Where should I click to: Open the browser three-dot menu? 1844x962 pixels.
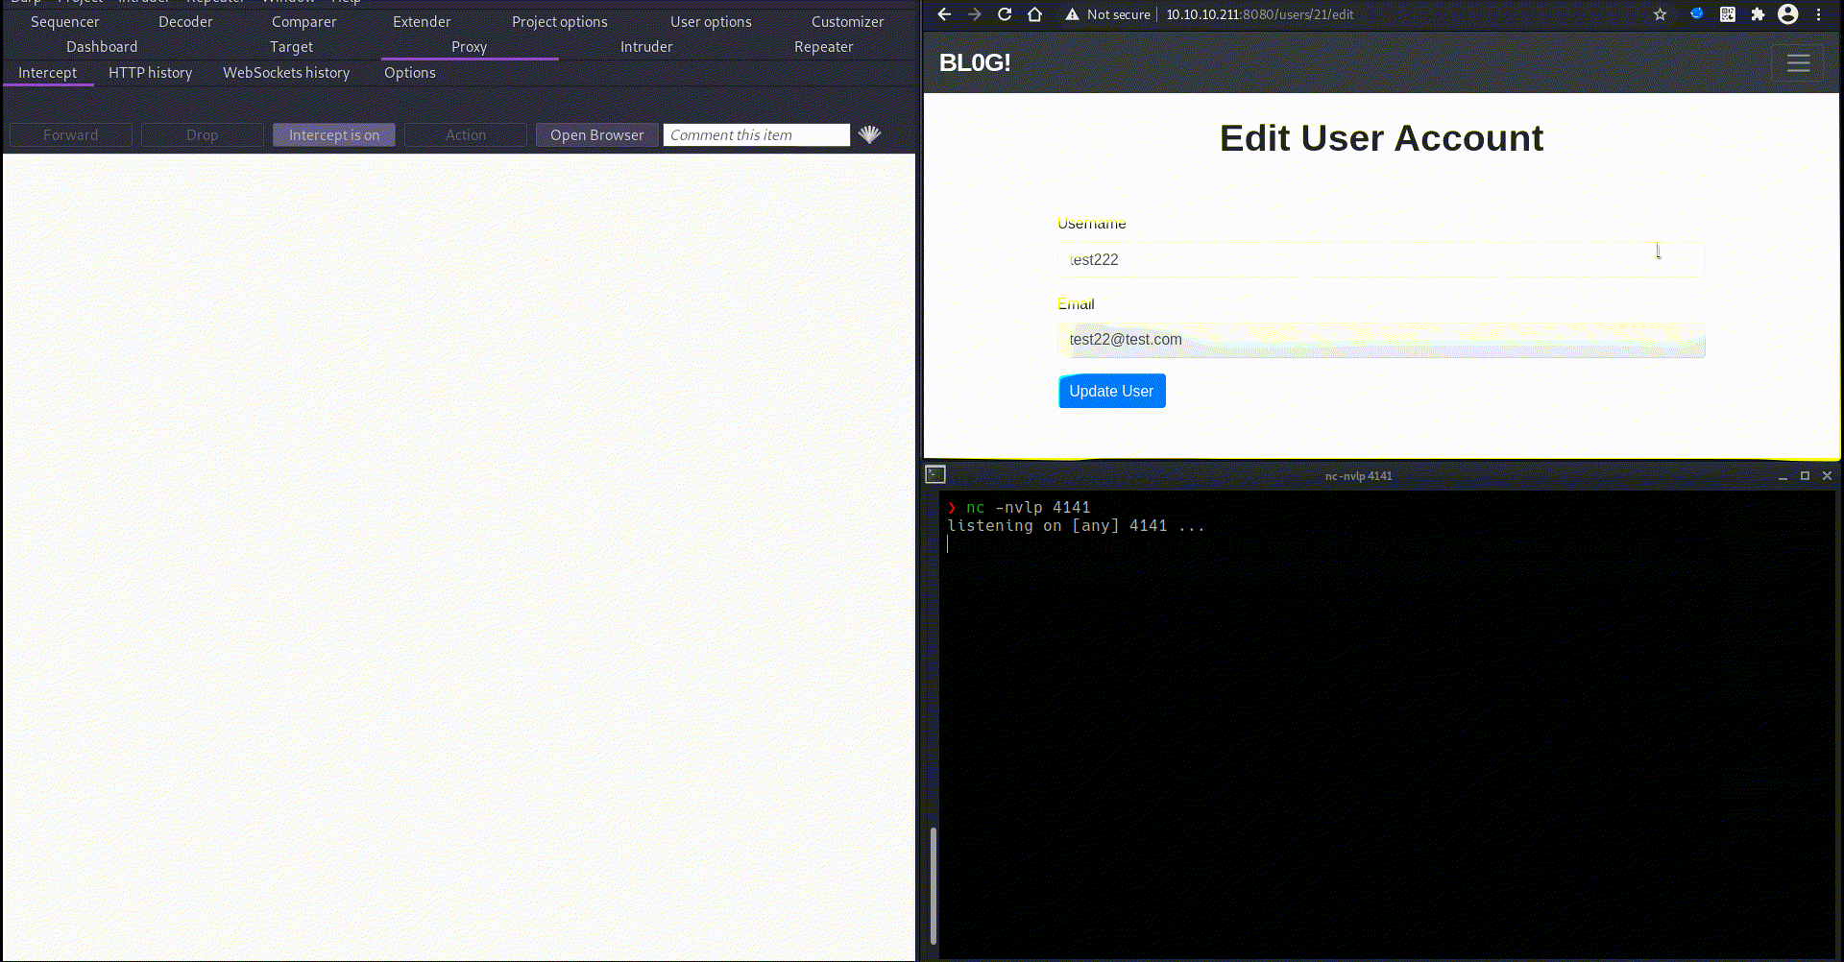pyautogui.click(x=1818, y=14)
